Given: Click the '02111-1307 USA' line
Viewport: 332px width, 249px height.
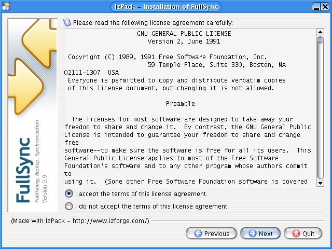Looking at the screenshot, I should coord(91,73).
